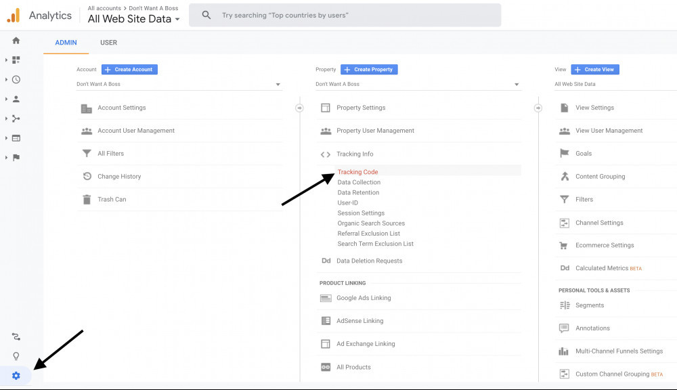Screen dimensions: 677x390
Task: Switch to the USER tab
Action: pos(109,43)
